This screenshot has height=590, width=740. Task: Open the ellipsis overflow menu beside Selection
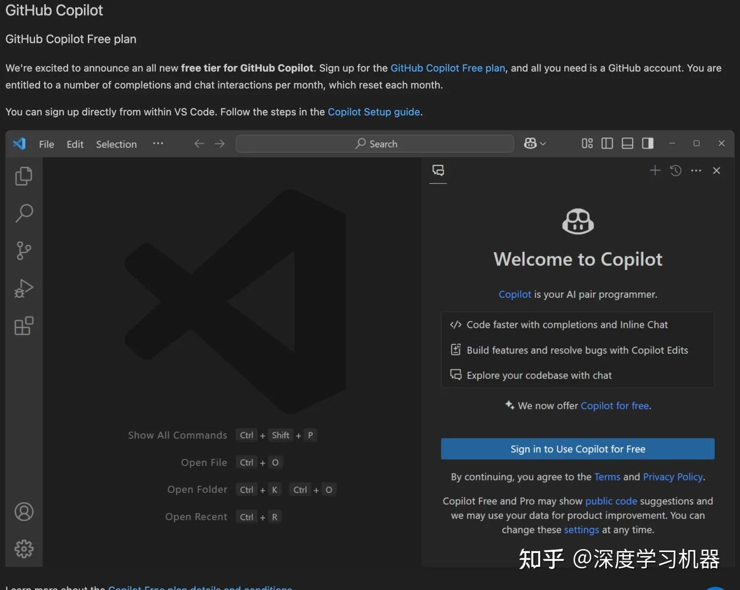[x=158, y=144]
